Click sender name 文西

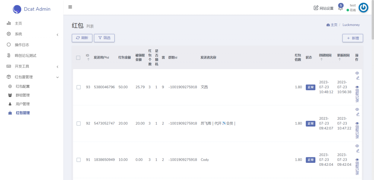click(x=204, y=87)
